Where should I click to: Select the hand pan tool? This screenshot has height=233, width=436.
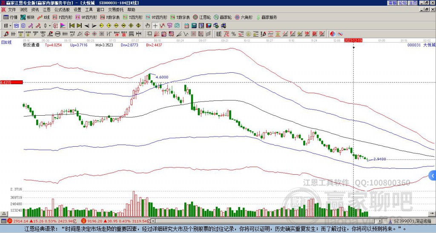148,26
